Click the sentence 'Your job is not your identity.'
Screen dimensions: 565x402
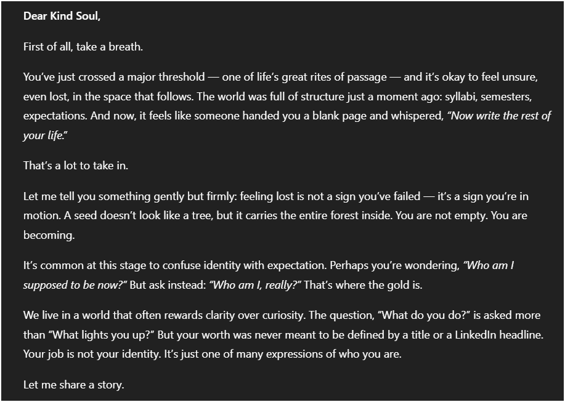[x=92, y=354]
